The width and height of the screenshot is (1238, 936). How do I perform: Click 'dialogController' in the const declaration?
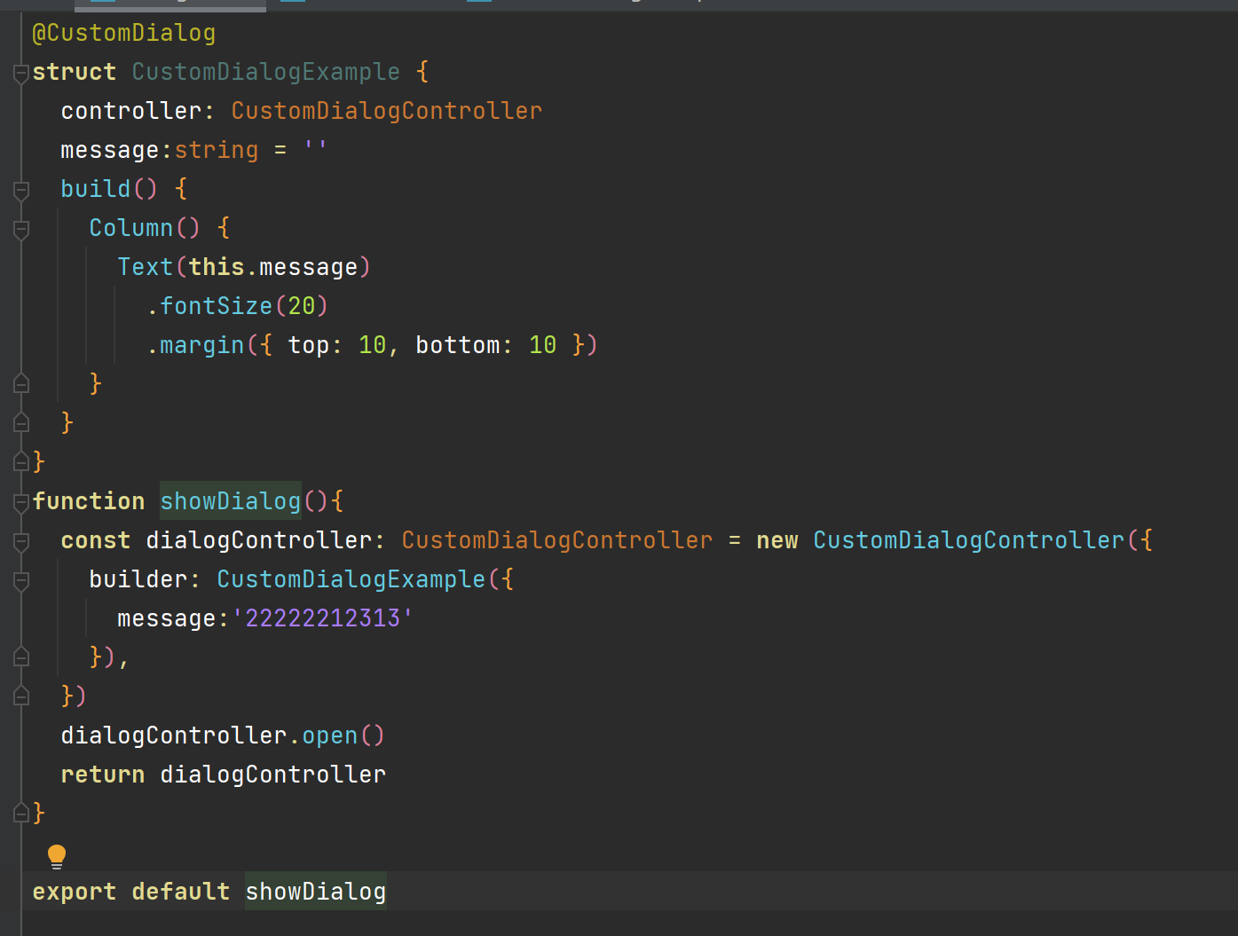click(259, 540)
